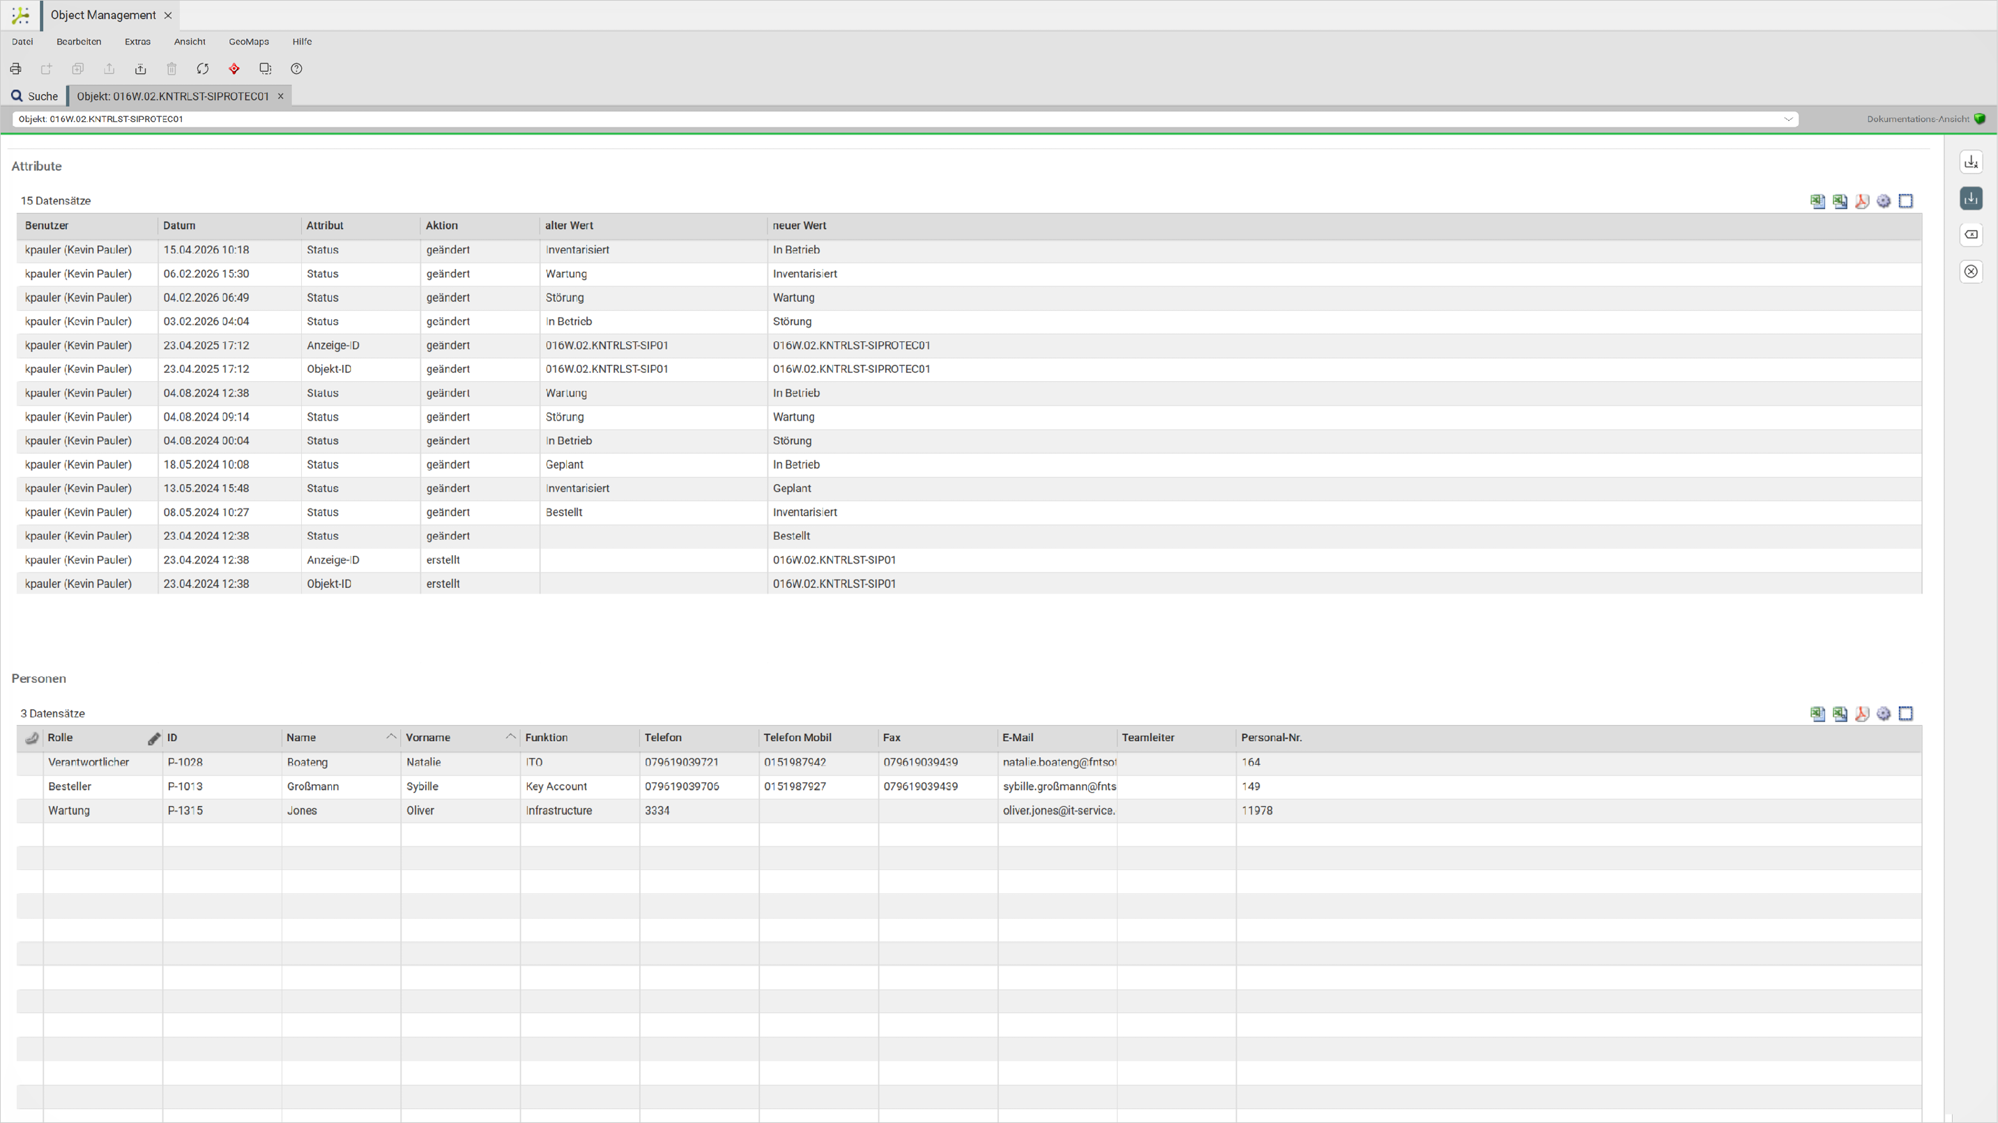Screen dimensions: 1998x1123
Task: Sort by the alter Wert column header
Action: click(654, 226)
